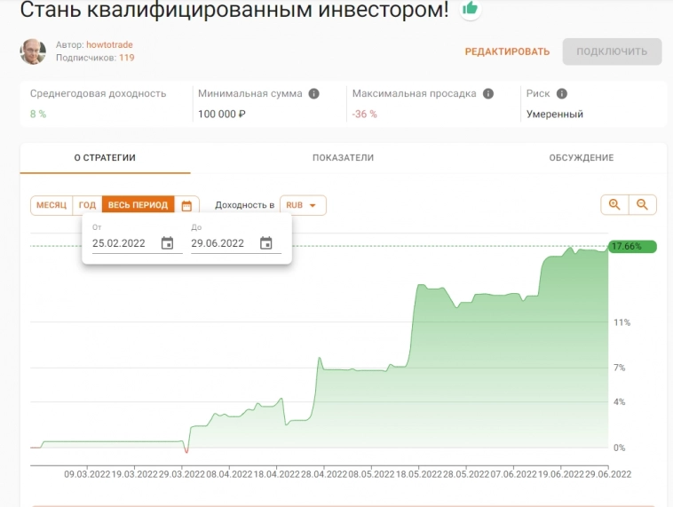
Task: Click the 11% y-axis label
Action: tap(622, 322)
